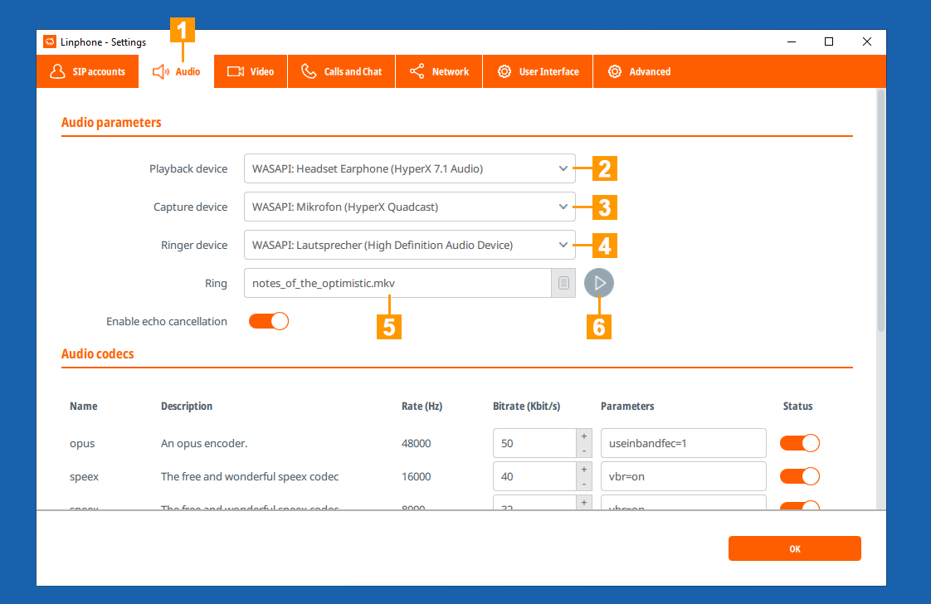Turn off the opus codec

click(x=800, y=443)
